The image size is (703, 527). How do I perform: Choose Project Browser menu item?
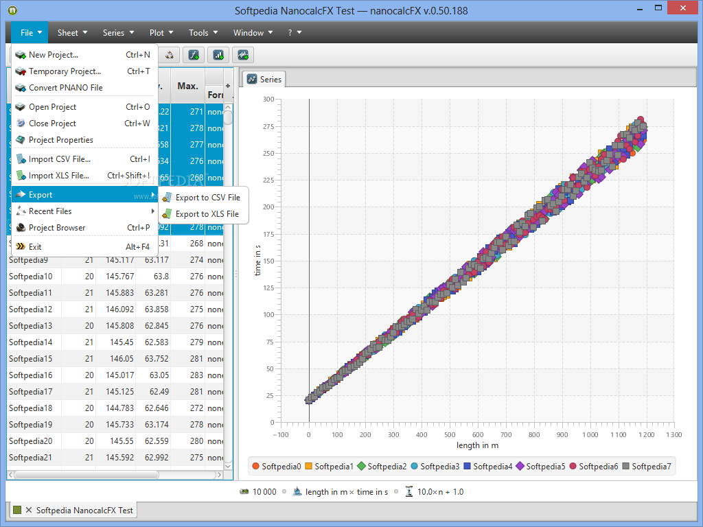84,228
